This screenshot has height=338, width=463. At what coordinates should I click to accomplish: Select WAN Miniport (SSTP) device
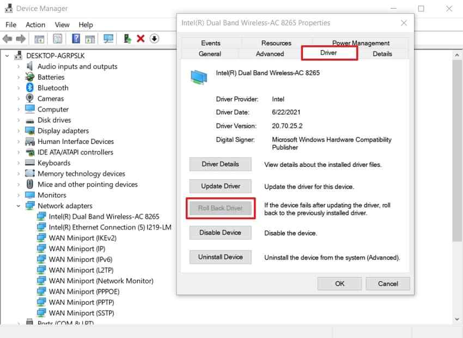pos(82,313)
